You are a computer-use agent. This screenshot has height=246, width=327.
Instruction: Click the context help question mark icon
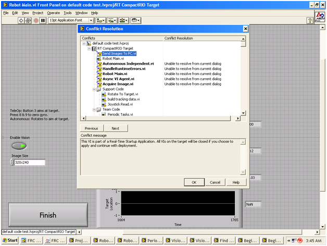click(310, 20)
